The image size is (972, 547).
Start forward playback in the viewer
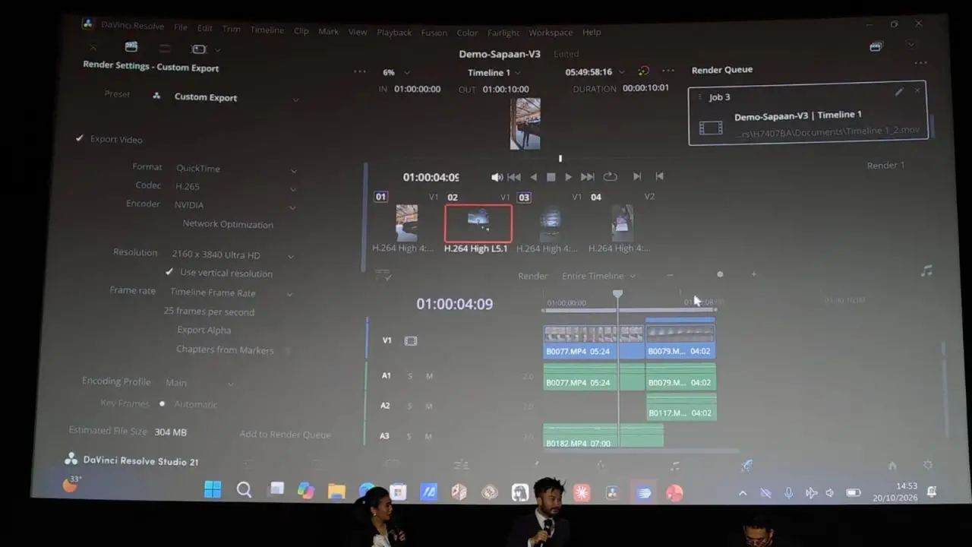coord(568,177)
